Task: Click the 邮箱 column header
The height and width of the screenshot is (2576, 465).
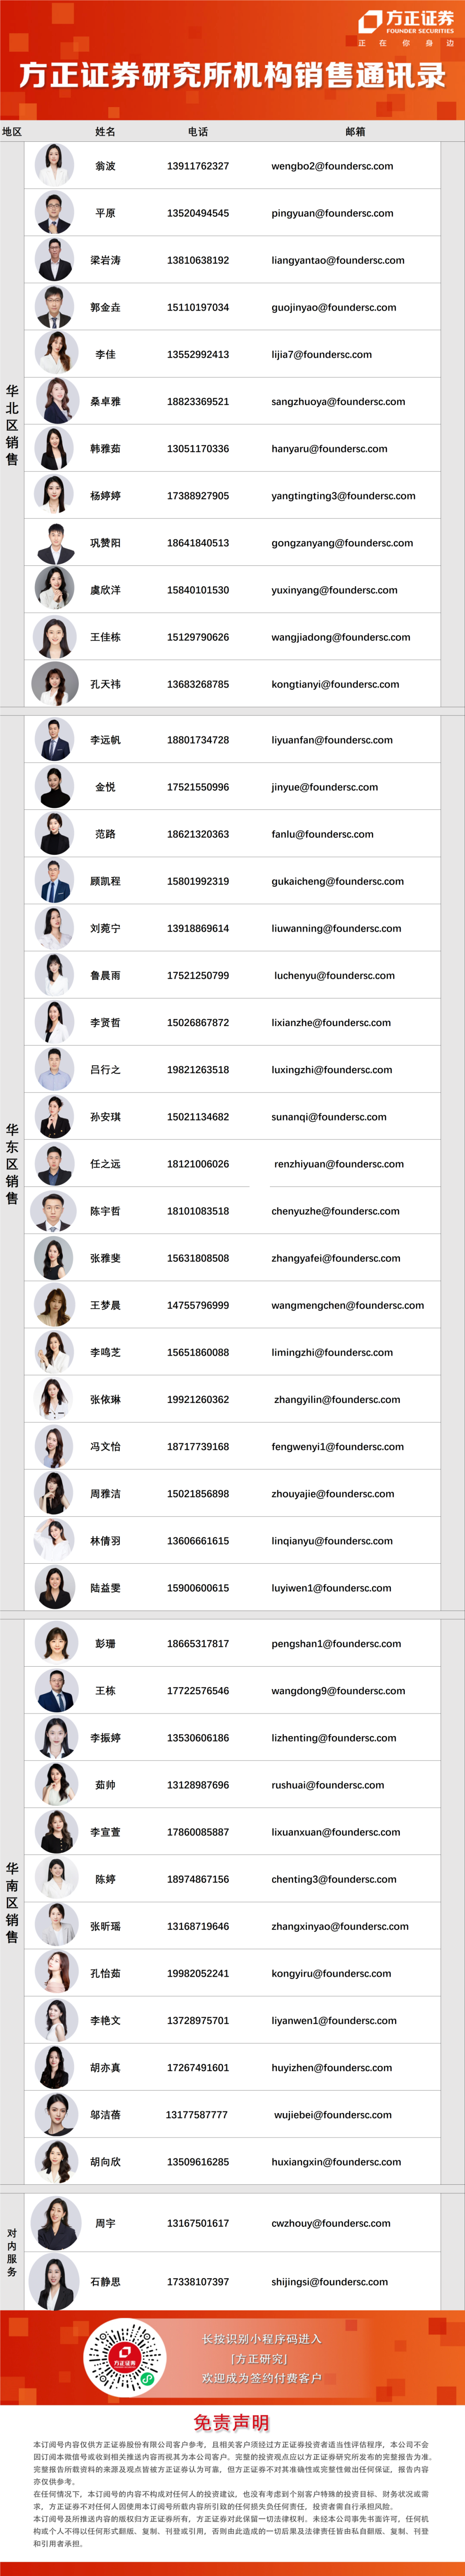Action: [x=355, y=131]
